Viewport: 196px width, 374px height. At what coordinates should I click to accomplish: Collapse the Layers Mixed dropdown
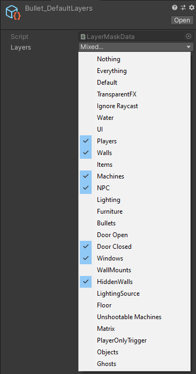(136, 47)
